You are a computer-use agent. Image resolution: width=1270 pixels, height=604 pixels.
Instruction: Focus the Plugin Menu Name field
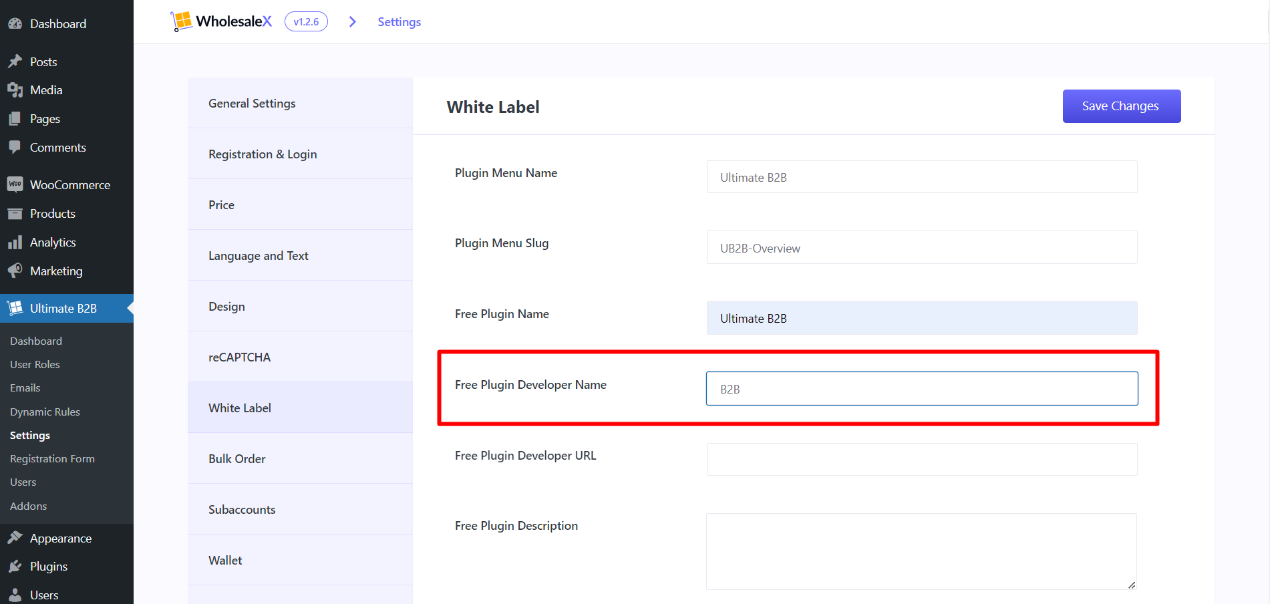tap(922, 177)
